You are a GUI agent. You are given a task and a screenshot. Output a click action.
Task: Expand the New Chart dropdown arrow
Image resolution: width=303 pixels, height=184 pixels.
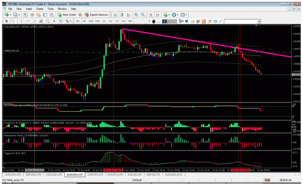pyautogui.click(x=10, y=15)
